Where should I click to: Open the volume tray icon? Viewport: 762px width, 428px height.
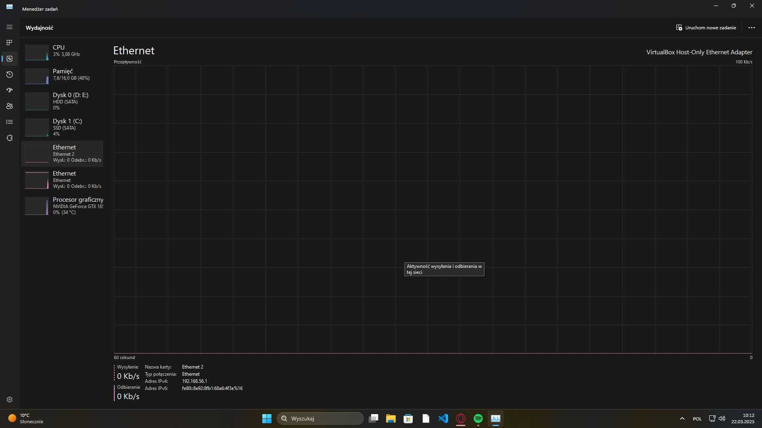click(722, 418)
